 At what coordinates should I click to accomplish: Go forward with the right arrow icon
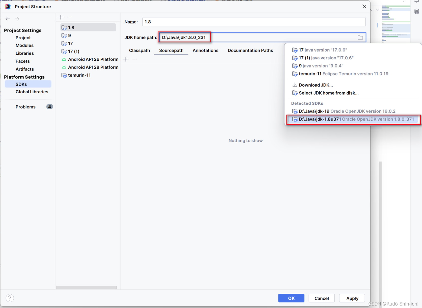[x=17, y=19]
